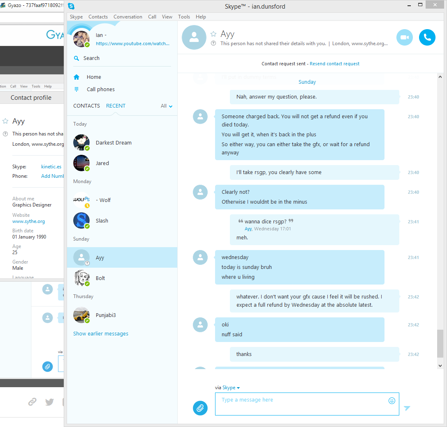Select Bolt's avatar in recent list

pos(81,278)
